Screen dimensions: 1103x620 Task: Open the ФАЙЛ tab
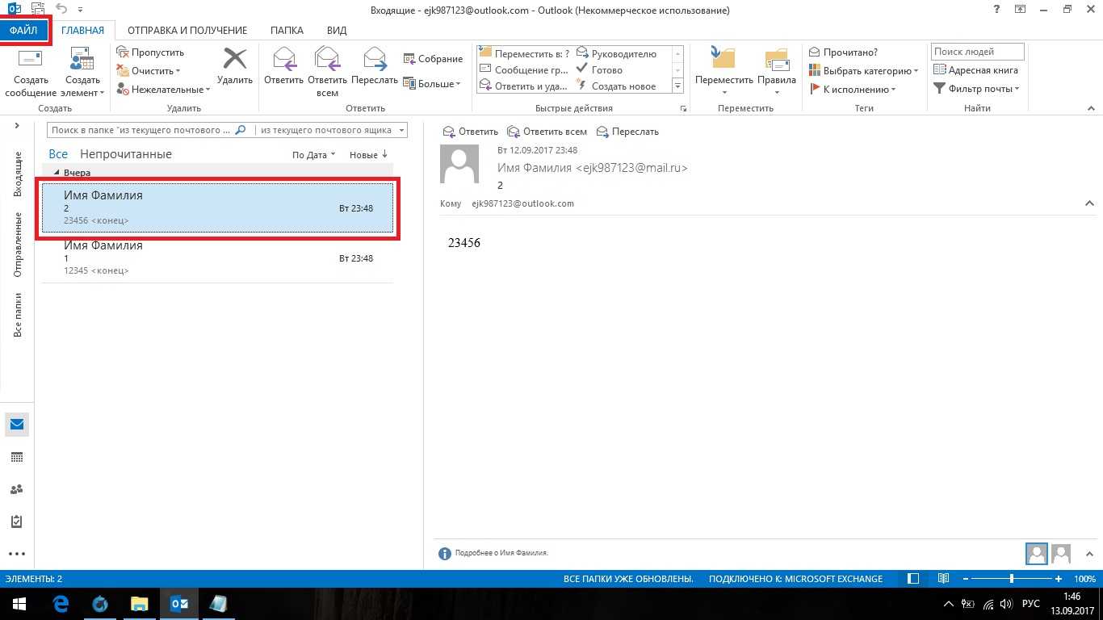point(24,31)
